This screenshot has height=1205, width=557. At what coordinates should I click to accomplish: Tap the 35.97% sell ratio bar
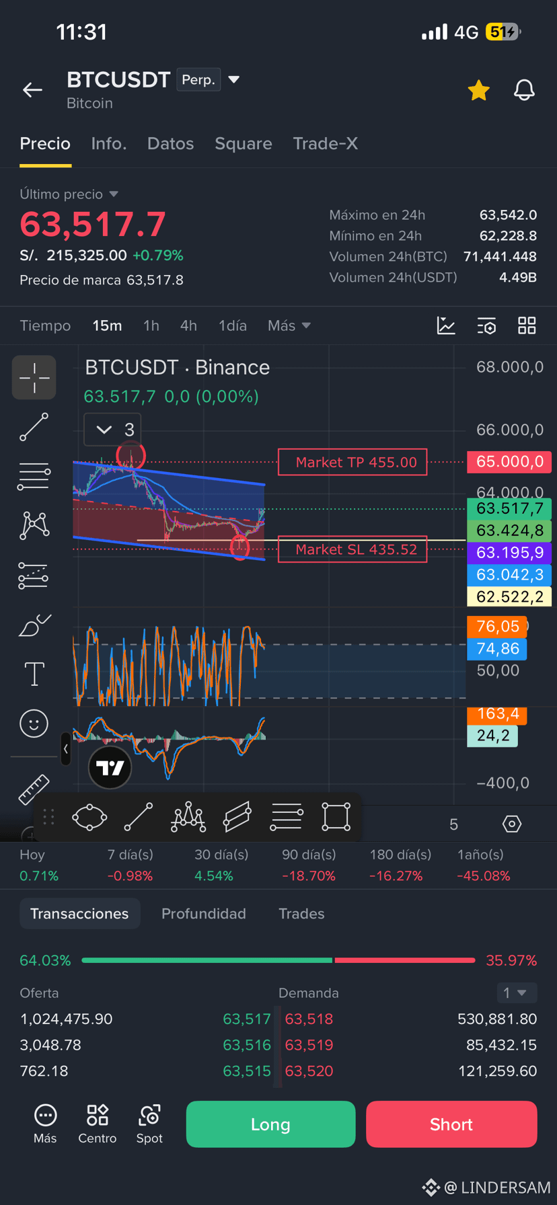tap(405, 960)
